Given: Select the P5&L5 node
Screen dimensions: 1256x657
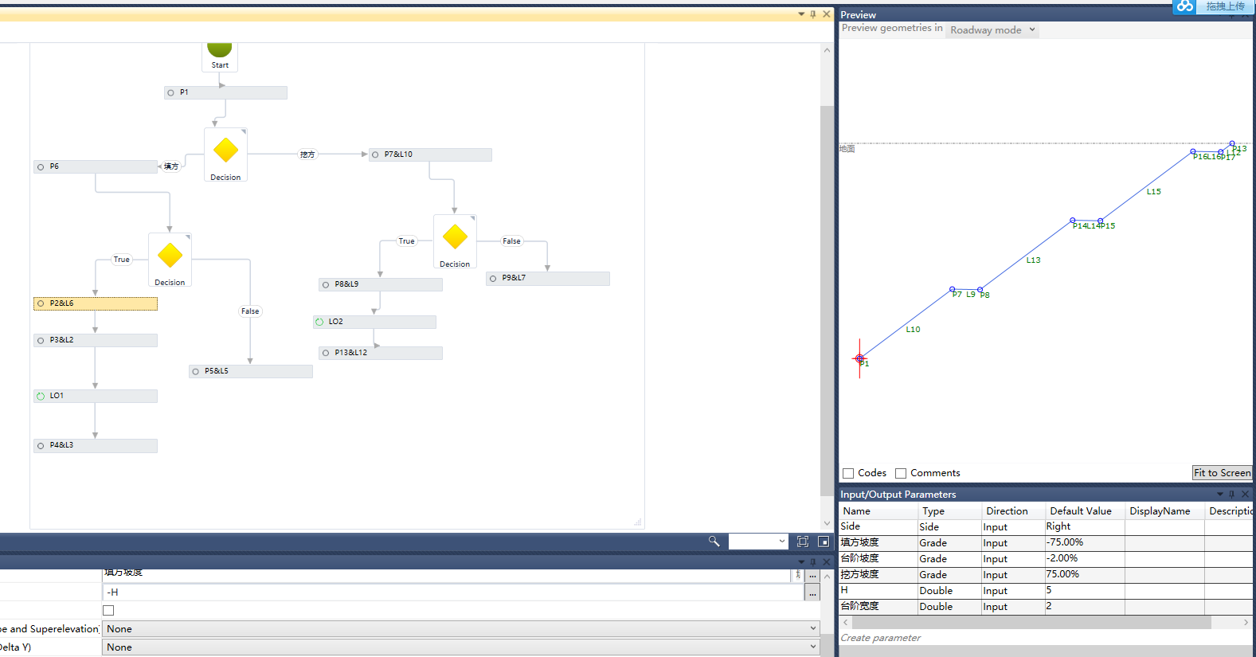Looking at the screenshot, I should click(x=251, y=371).
